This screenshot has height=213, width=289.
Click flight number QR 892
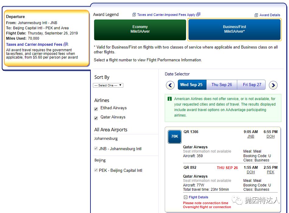pos(190,167)
